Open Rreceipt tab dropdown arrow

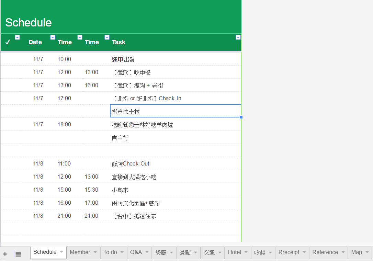click(x=304, y=252)
